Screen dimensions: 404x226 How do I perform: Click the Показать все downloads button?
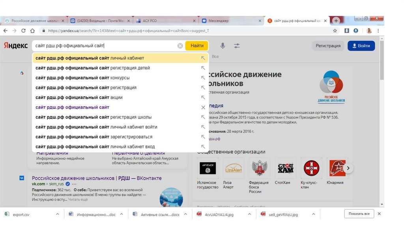pos(359,214)
